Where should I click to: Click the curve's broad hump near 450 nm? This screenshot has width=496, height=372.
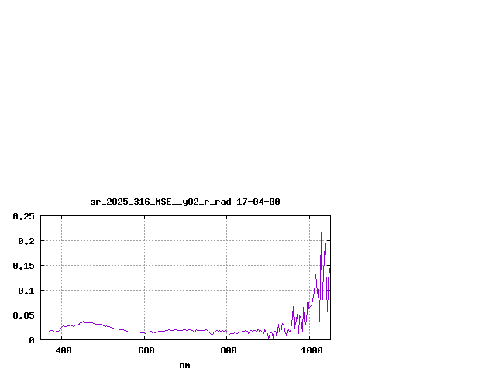(x=82, y=322)
